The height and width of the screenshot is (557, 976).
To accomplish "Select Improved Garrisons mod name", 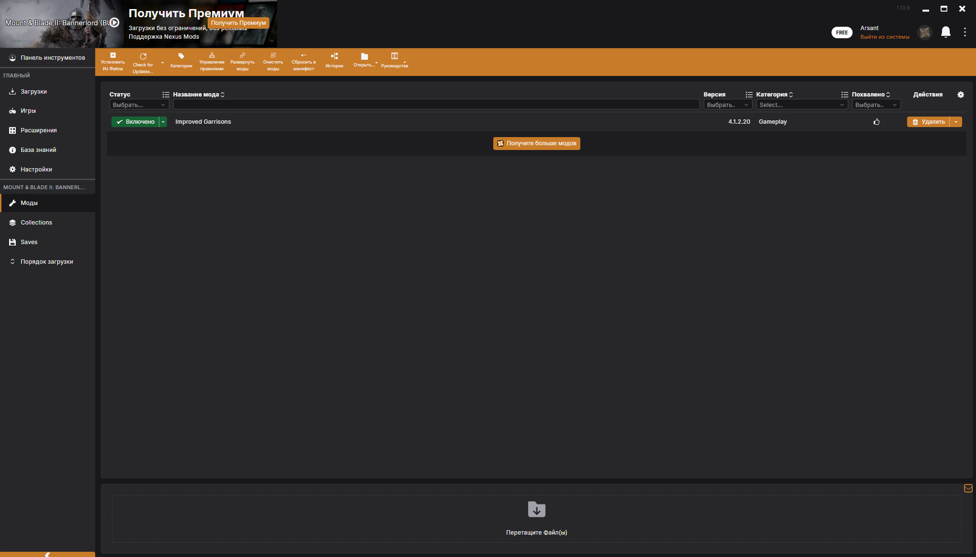I will [203, 122].
